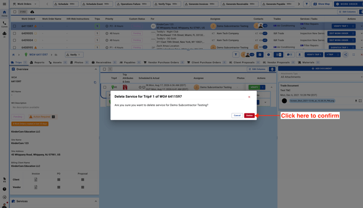Viewport: 363px width, 208px height.
Task: Check the box for work order 6411597
Action: [x=14, y=26]
